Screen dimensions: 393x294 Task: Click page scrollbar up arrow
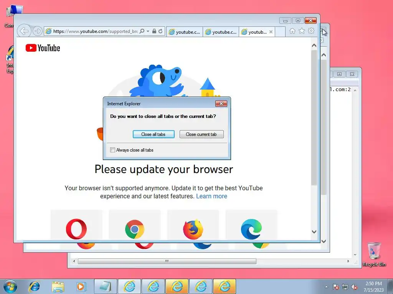pyautogui.click(x=314, y=46)
